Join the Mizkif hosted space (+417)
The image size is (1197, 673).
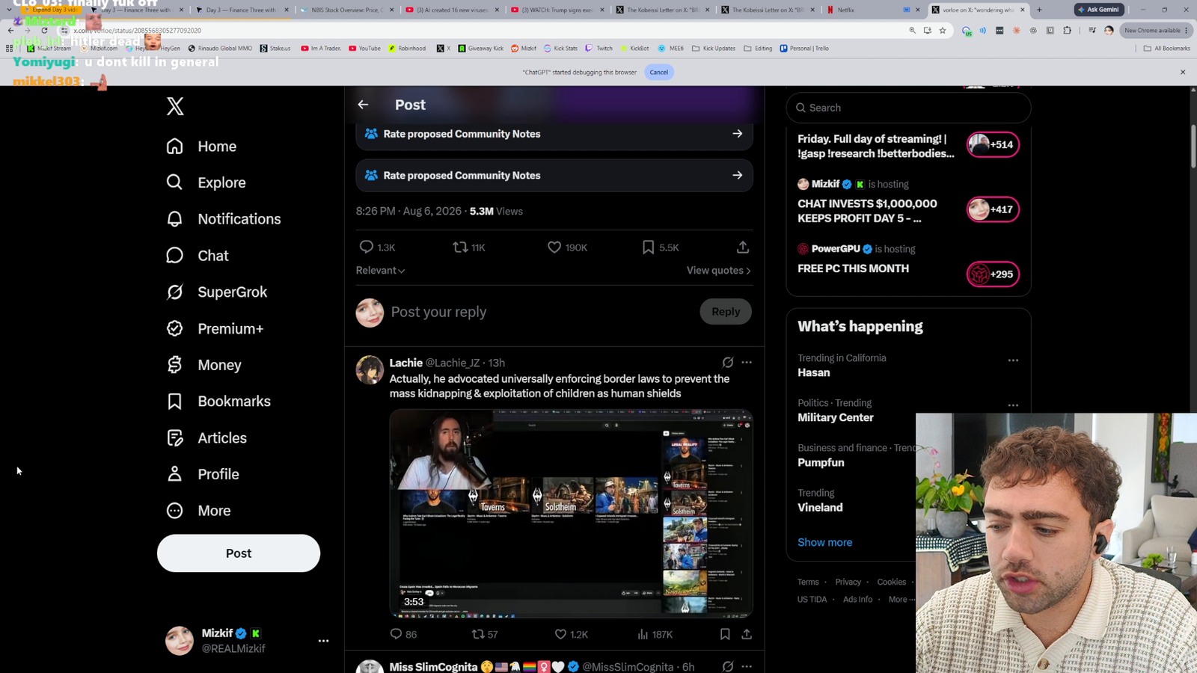click(993, 209)
